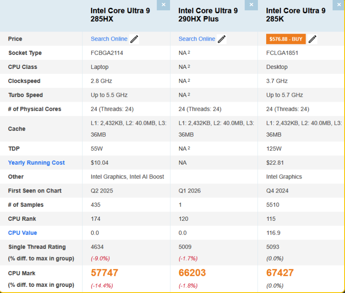Screen dimensions: 345x293
Task: Click footnote 2 beside CPU Class NA
Action: point(189,66)
